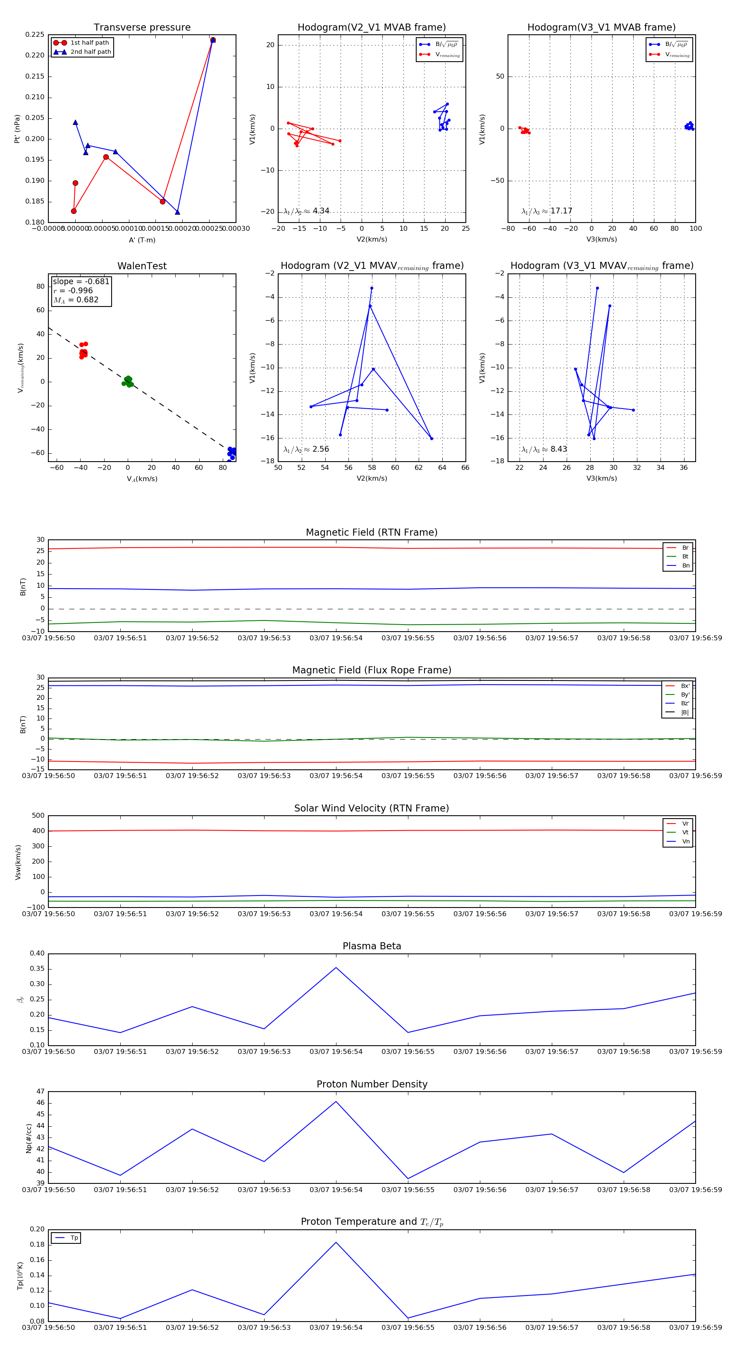Click the "A' (T·m)" x-axis label
This screenshot has height=1365, width=744.
[142, 240]
